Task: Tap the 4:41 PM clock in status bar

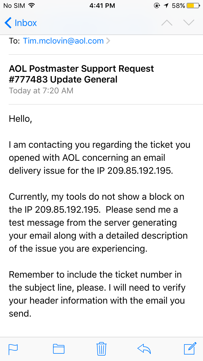Action: point(102,6)
